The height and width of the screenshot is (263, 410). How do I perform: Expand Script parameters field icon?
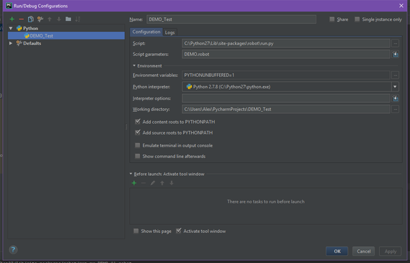coord(395,55)
